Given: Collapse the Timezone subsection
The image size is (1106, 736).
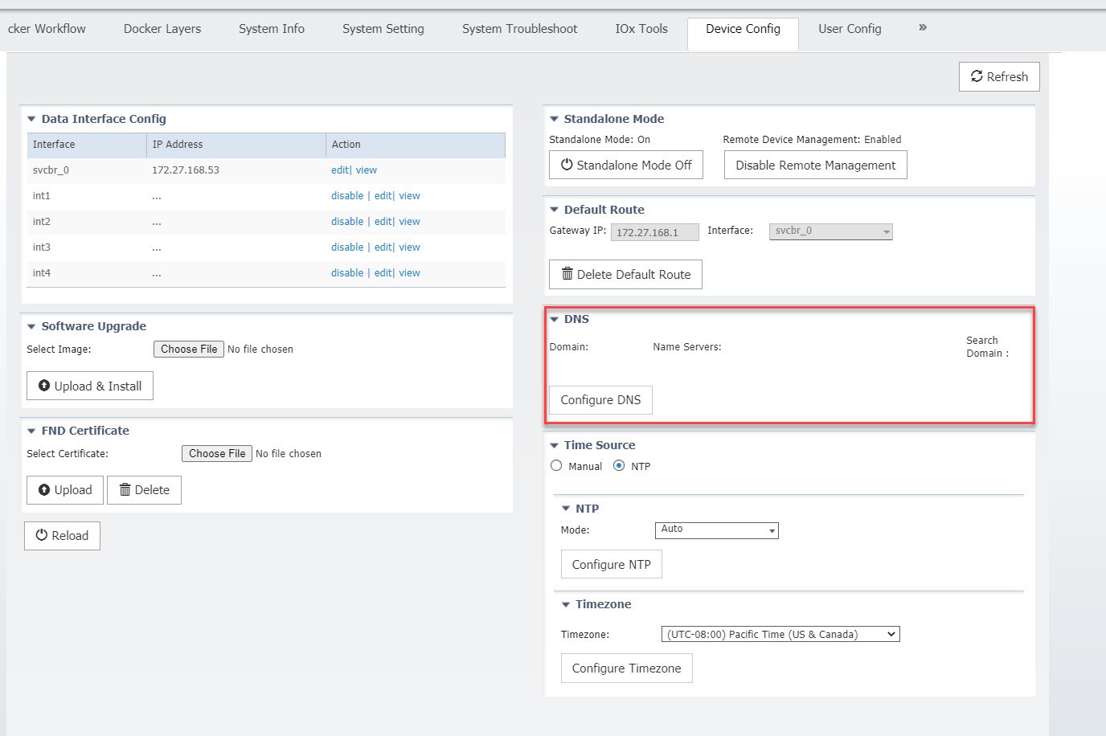Looking at the screenshot, I should (565, 604).
